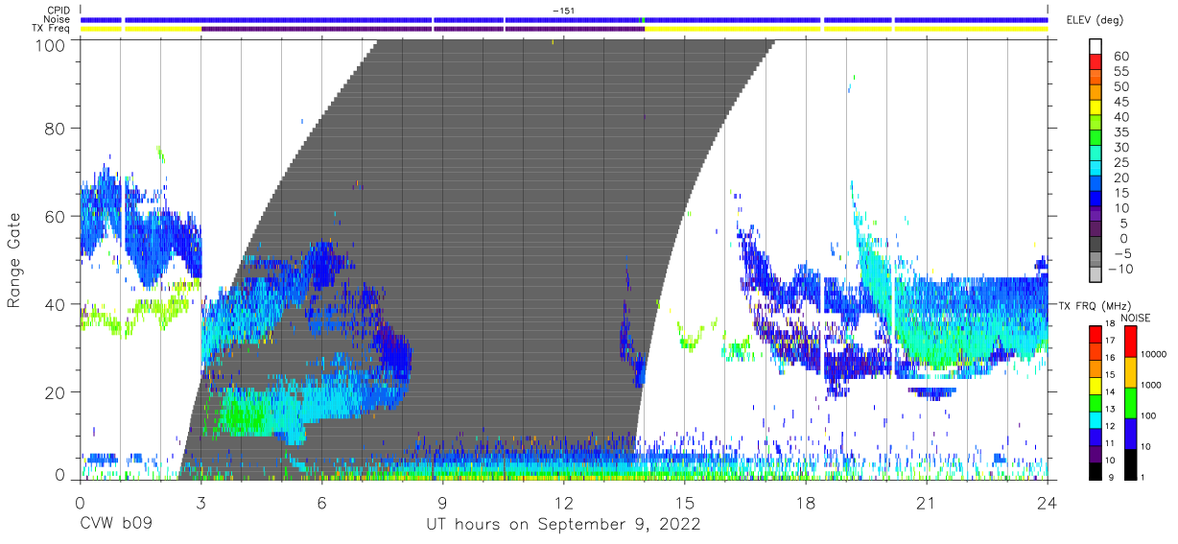
Task: Select the '100' tick label on Range Gate axis
Action: 51,44
